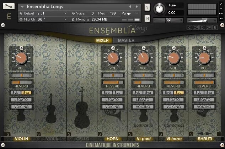
Task: Solo the CELLO channel
Action: click(x=69, y=134)
